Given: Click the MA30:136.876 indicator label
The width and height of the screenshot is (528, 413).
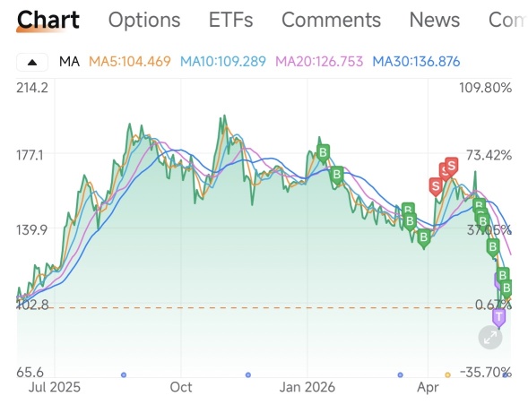Looking at the screenshot, I should point(416,62).
